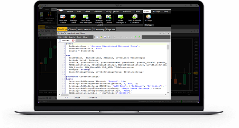239x128 pixels.
Task: Open the Indicator Editor from ActFX ribbon
Action: pyautogui.click(x=63, y=19)
